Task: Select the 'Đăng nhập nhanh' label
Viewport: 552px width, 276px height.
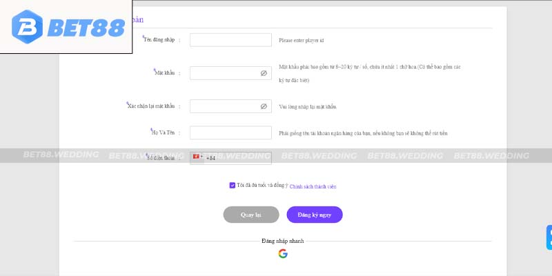Action: (x=283, y=241)
